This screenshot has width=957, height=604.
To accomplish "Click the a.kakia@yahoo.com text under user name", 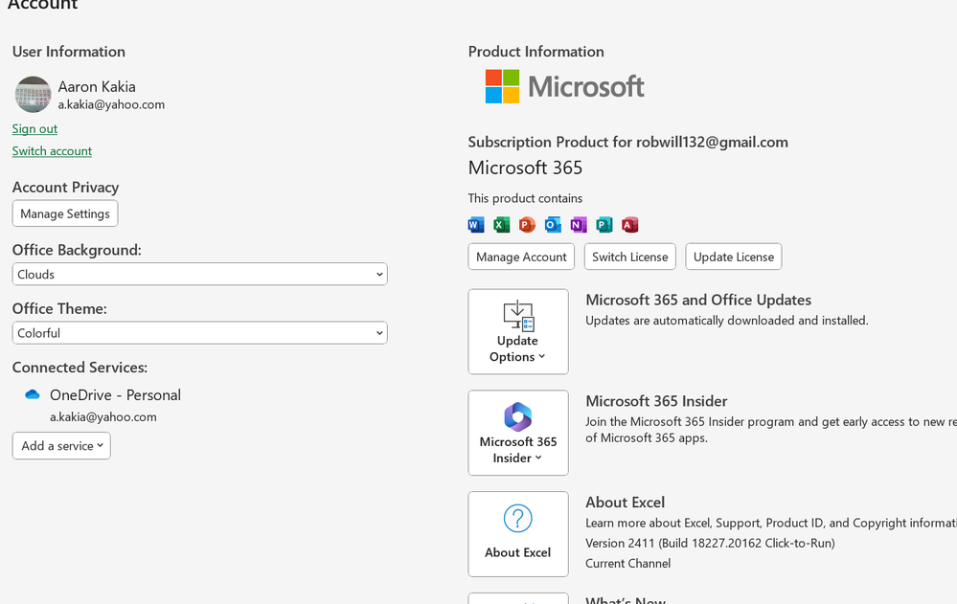I will coord(111,104).
